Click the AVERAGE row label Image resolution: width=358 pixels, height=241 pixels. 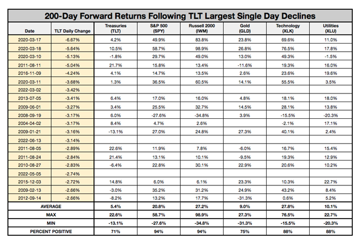click(x=52, y=205)
